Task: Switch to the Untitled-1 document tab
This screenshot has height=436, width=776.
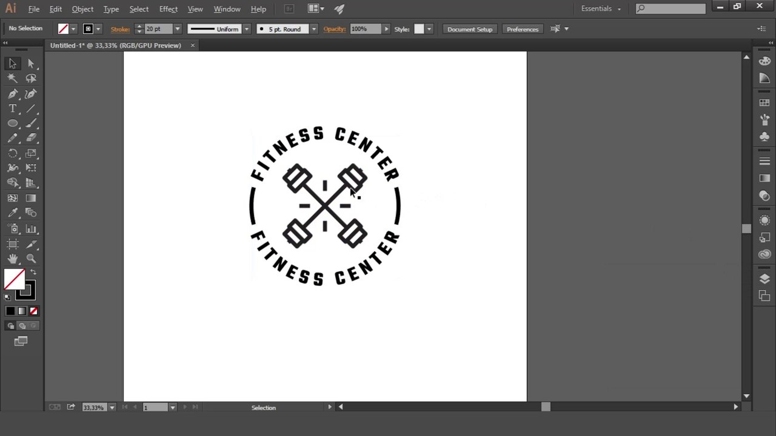Action: (x=116, y=45)
